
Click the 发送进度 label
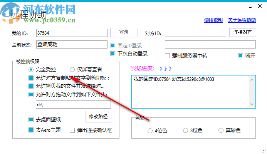pos(143,69)
